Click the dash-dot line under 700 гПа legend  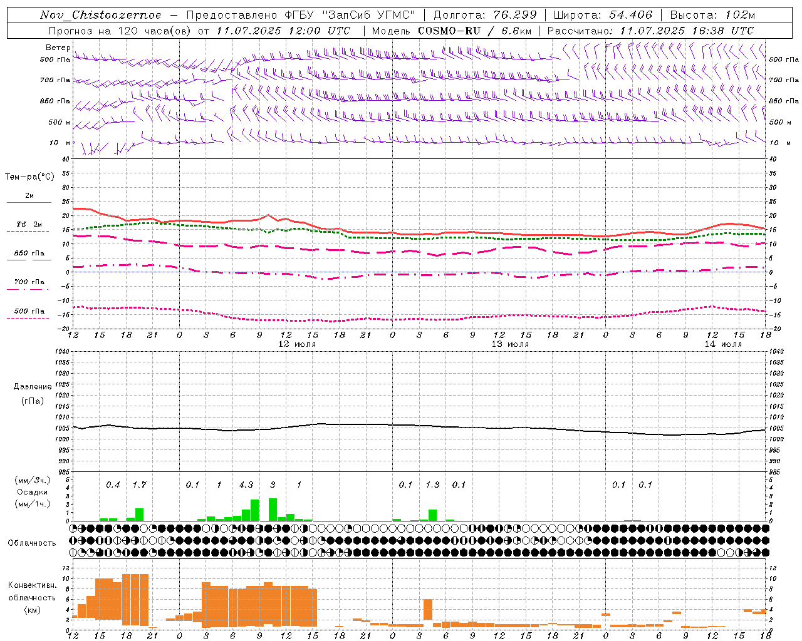[28, 289]
